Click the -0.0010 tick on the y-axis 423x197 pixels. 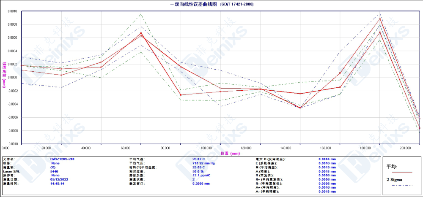tap(11, 144)
